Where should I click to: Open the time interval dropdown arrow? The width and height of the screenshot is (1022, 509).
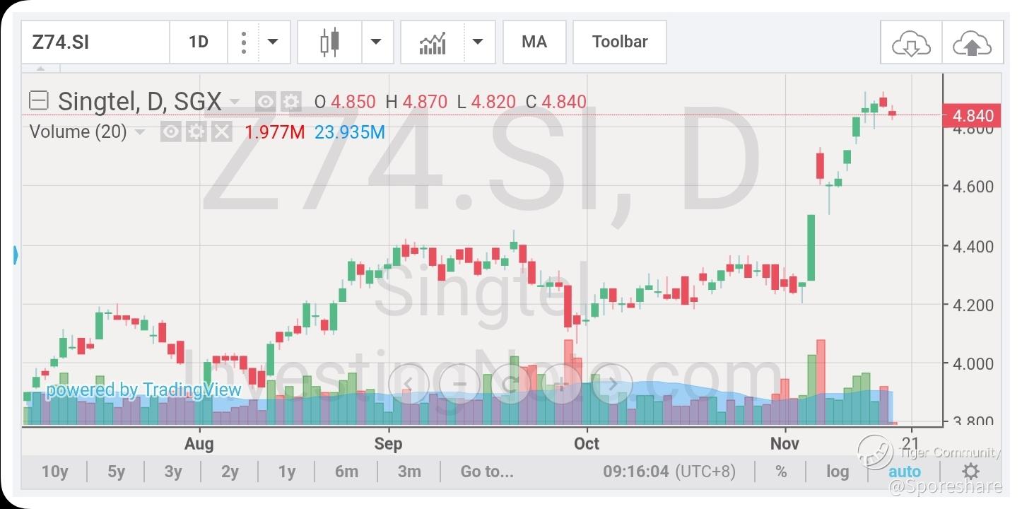[273, 42]
